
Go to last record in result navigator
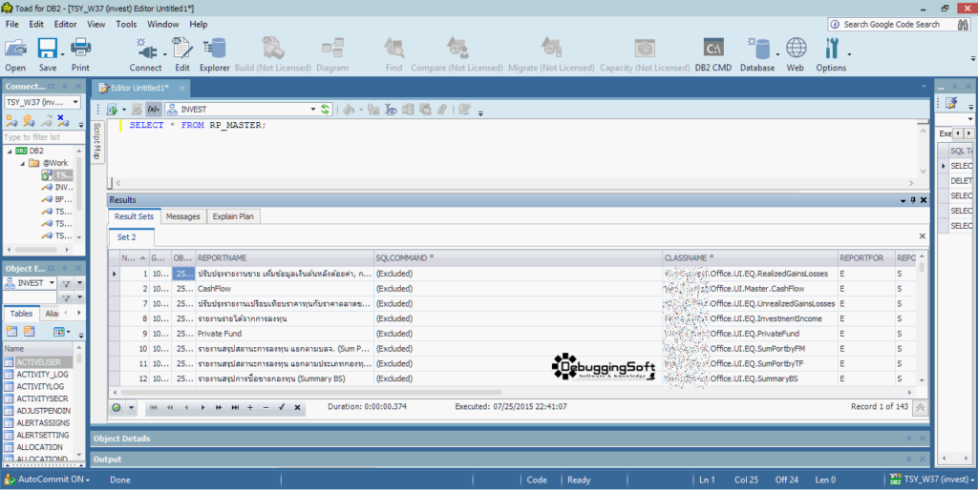click(235, 408)
